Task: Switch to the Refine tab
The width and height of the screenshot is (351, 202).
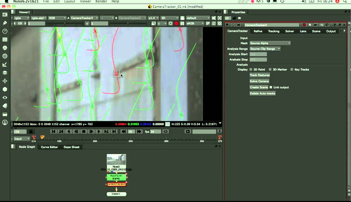Action: pos(258,31)
